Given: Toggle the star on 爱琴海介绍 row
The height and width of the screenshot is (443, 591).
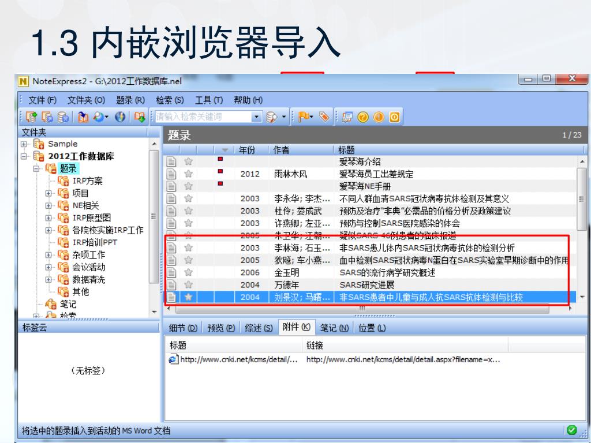Looking at the screenshot, I should tap(189, 162).
